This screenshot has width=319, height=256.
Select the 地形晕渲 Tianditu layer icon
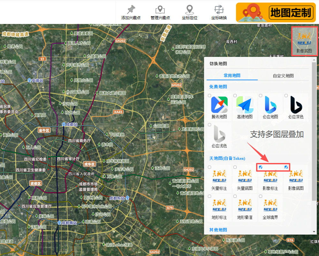point(245,206)
